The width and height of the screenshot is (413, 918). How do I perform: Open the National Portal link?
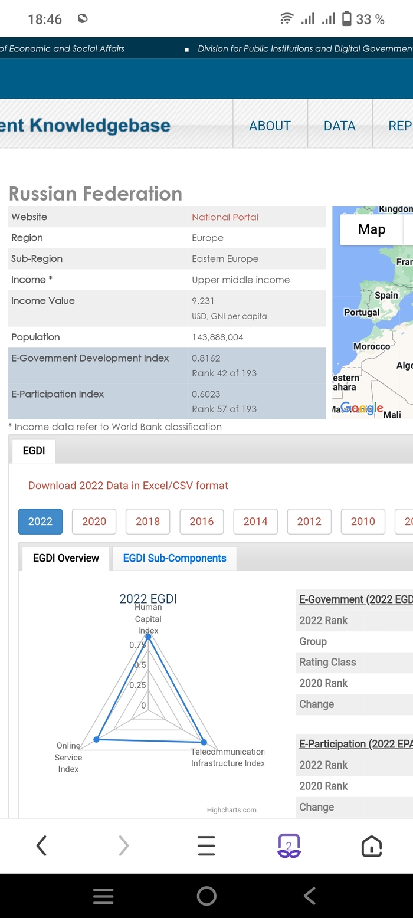coord(225,217)
